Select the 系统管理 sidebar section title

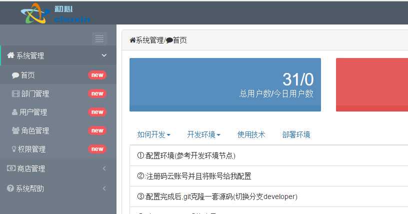pyautogui.click(x=30, y=55)
